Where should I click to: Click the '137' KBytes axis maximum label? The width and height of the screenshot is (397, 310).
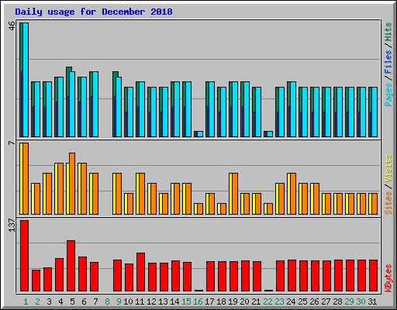pyautogui.click(x=12, y=226)
